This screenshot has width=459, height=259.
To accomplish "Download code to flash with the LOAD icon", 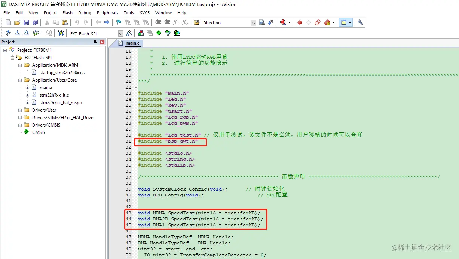I will 61,33.
